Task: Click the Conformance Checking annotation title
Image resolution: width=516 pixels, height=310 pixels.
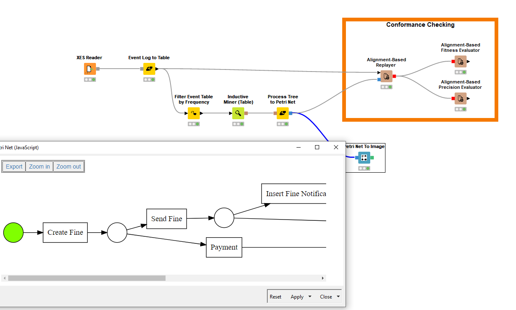Action: [420, 25]
